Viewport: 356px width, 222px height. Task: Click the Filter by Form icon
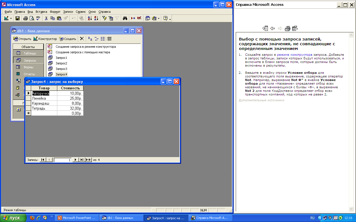click(x=111, y=18)
